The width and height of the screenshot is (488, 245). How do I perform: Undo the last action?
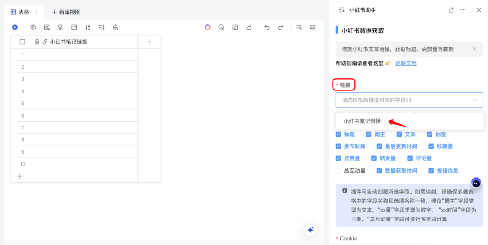pos(267,28)
